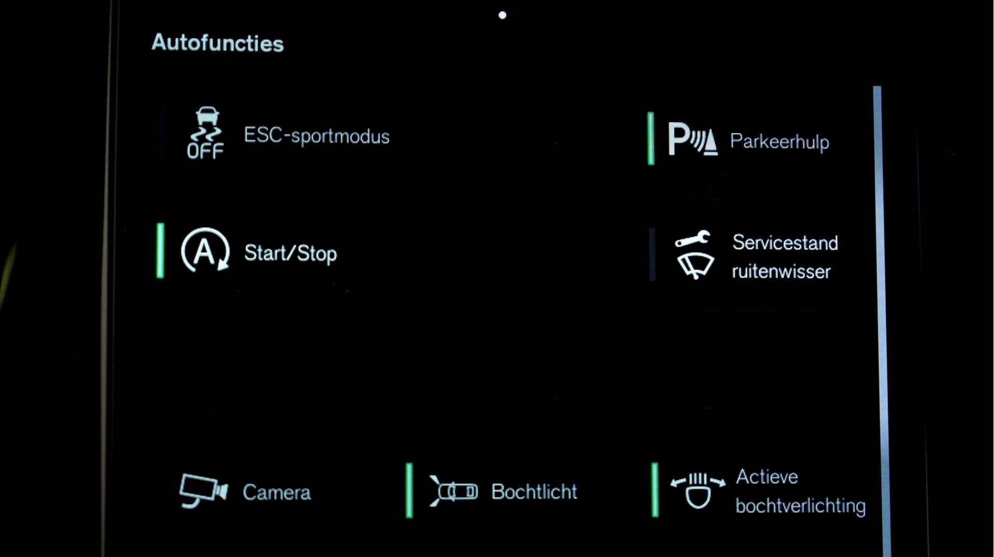Image resolution: width=994 pixels, height=557 pixels.
Task: Tap the Start/Stop circled A icon
Action: click(205, 250)
